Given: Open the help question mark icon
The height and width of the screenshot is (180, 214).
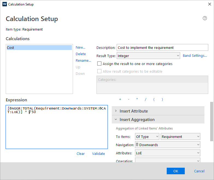Looking at the screenshot, I should point(205,18).
